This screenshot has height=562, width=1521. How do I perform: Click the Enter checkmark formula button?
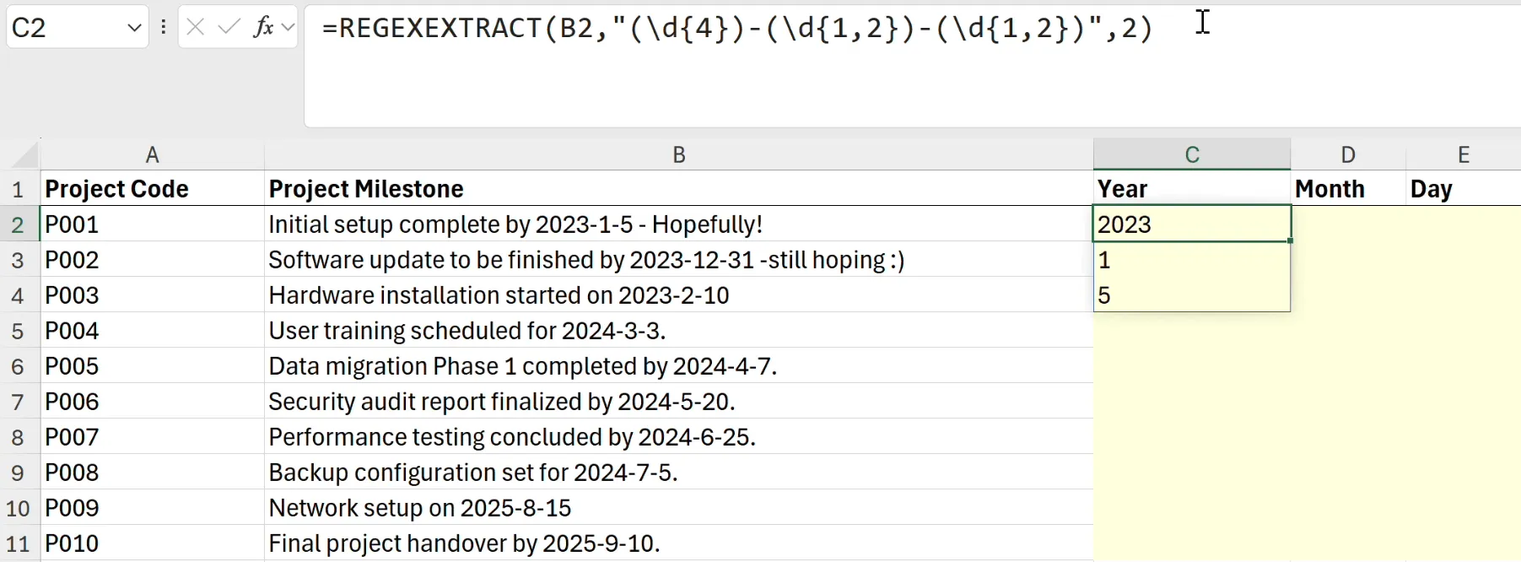[x=229, y=28]
